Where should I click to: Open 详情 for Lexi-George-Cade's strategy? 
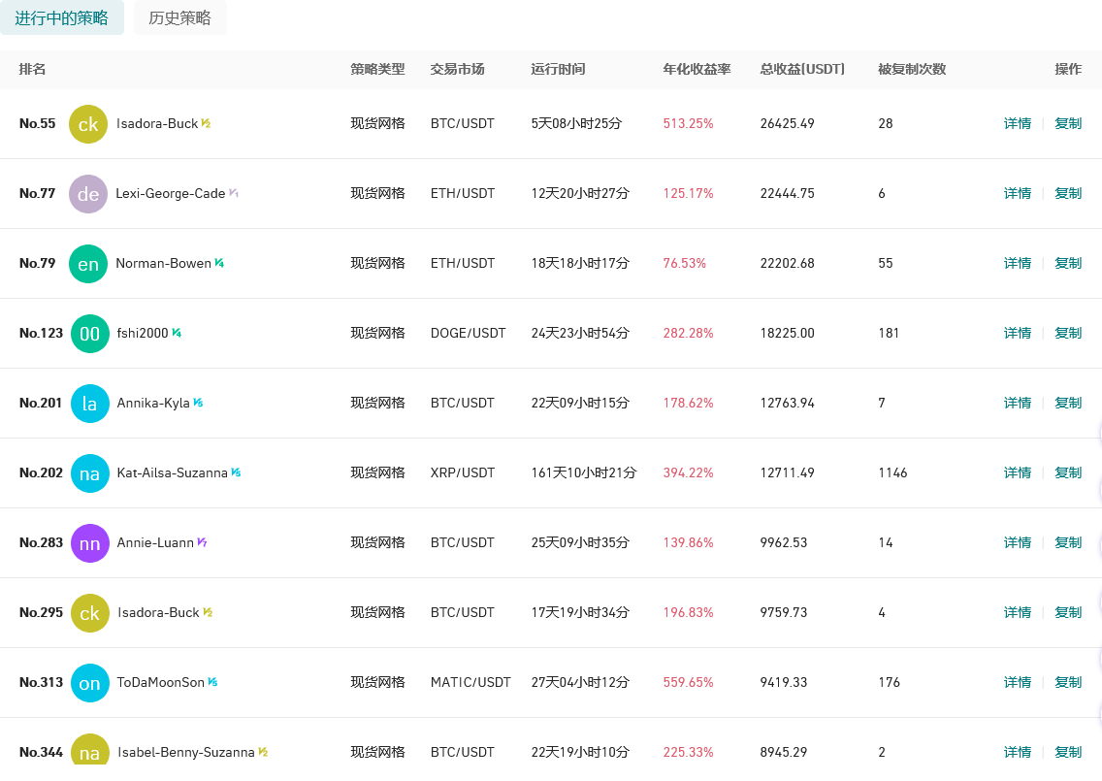click(1017, 193)
